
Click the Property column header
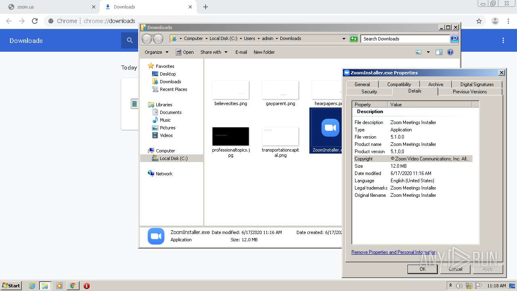[x=370, y=104]
